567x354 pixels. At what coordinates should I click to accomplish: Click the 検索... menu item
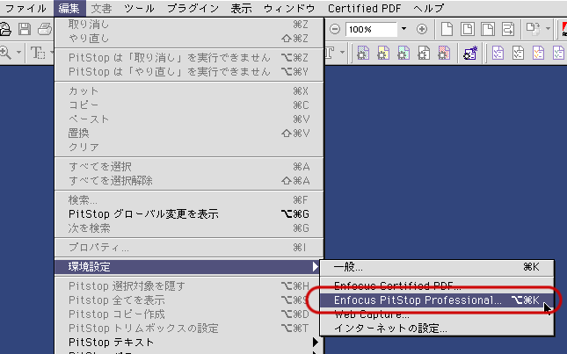click(x=189, y=199)
